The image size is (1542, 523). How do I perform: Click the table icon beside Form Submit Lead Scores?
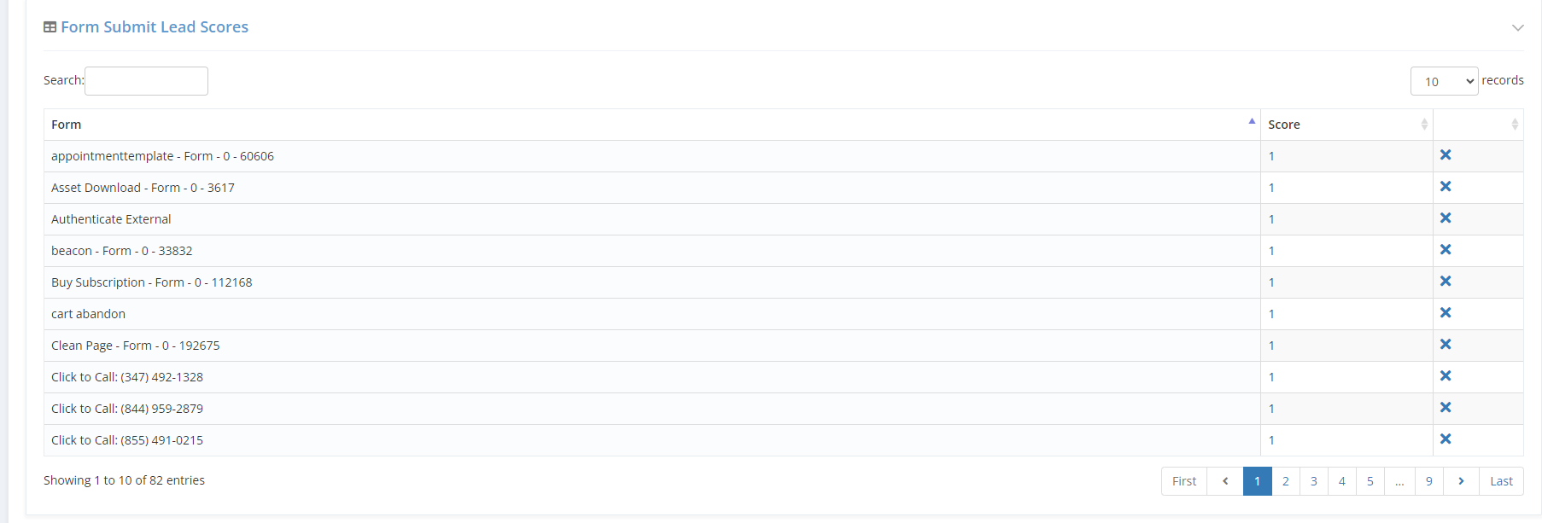[x=50, y=27]
